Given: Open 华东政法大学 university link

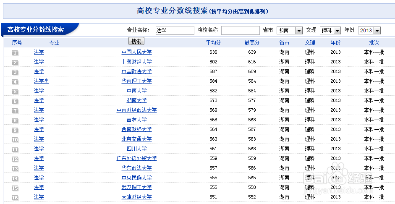Looking at the screenshot, I should pos(136,168).
